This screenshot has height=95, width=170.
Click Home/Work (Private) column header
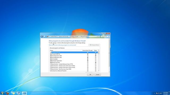(x=87, y=50)
